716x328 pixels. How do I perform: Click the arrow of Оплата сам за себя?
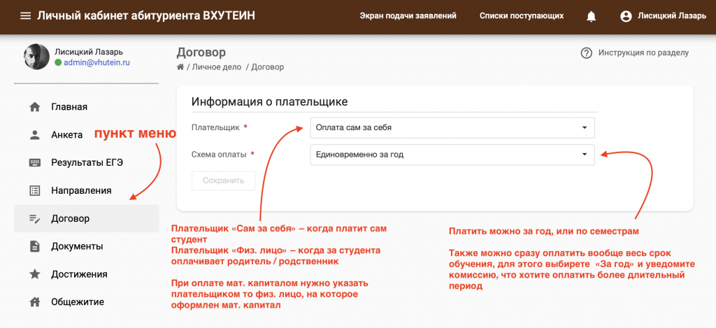click(x=584, y=128)
